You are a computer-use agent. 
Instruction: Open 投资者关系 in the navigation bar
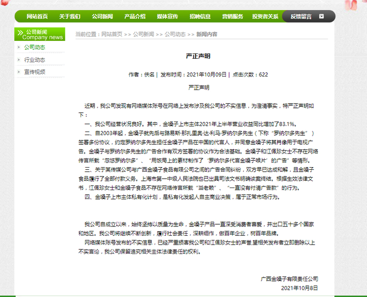point(265,16)
